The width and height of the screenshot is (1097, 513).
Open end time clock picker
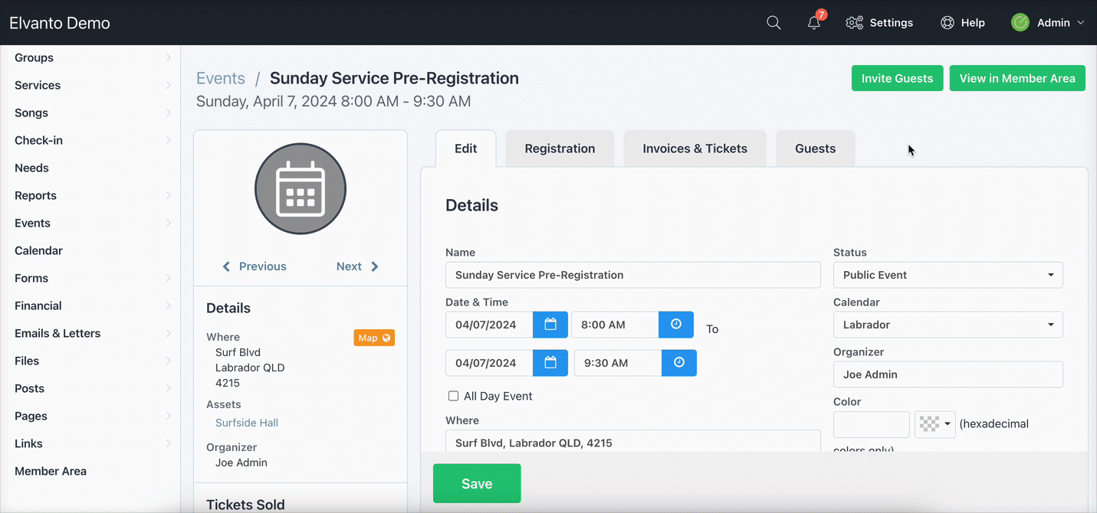pos(679,363)
